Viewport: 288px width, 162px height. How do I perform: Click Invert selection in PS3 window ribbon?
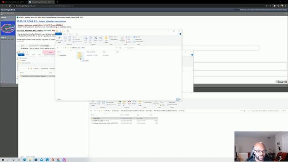(x=138, y=42)
